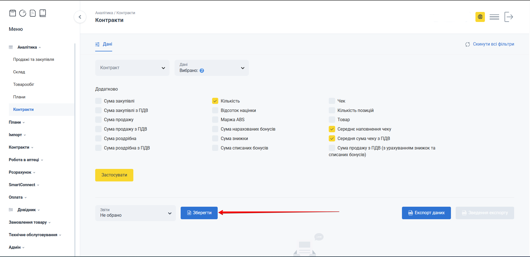The height and width of the screenshot is (257, 530).
Task: Click the archive box icon in sidebar header
Action: 13,13
